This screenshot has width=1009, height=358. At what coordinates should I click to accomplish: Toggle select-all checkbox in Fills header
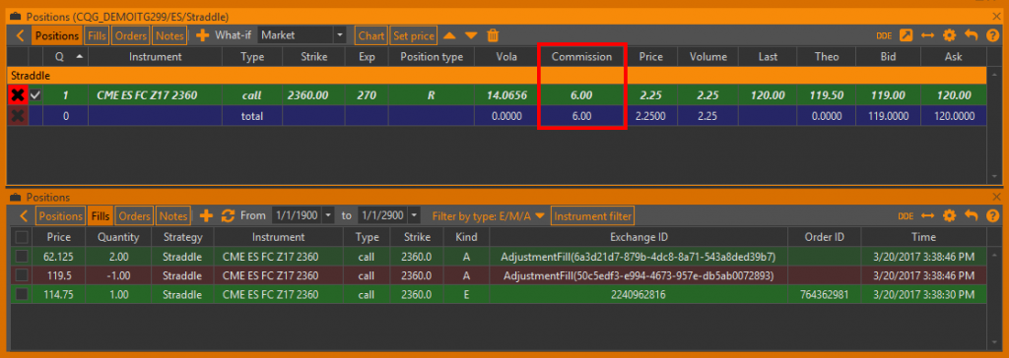tap(22, 237)
